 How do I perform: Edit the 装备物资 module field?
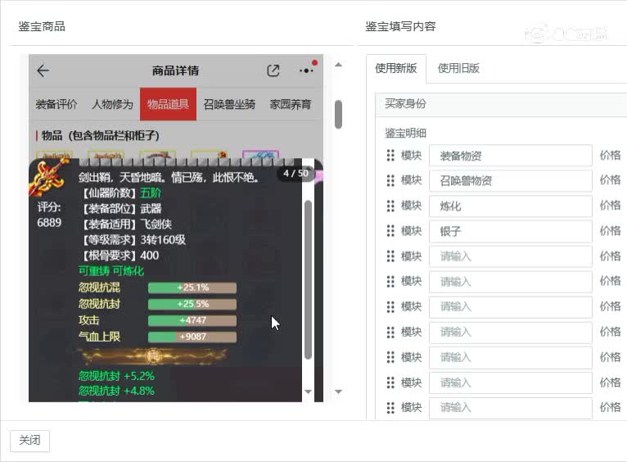click(510, 156)
